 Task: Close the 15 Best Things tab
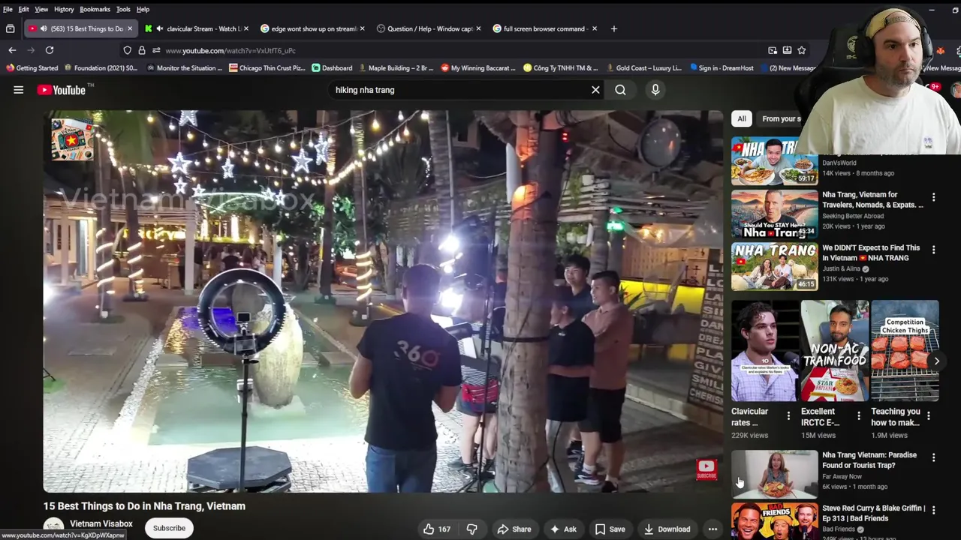tap(130, 28)
